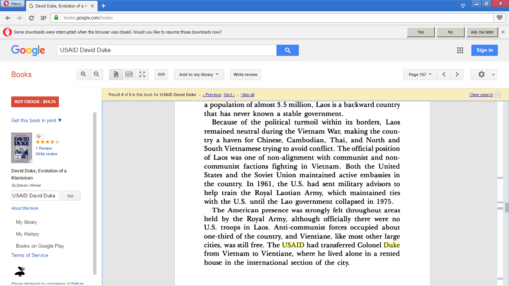The width and height of the screenshot is (509, 286).
Task: Open Terms of Service link
Action: pos(30,255)
